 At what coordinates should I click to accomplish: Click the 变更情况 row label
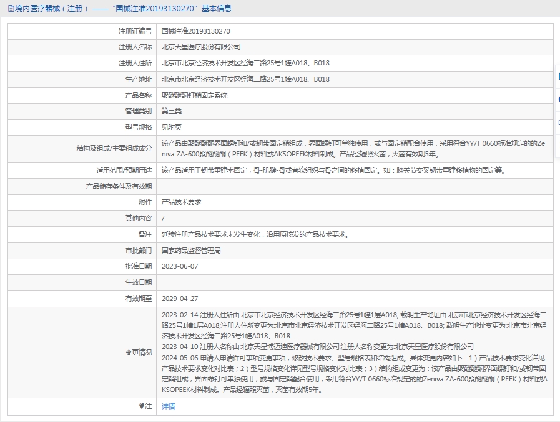tap(138, 352)
